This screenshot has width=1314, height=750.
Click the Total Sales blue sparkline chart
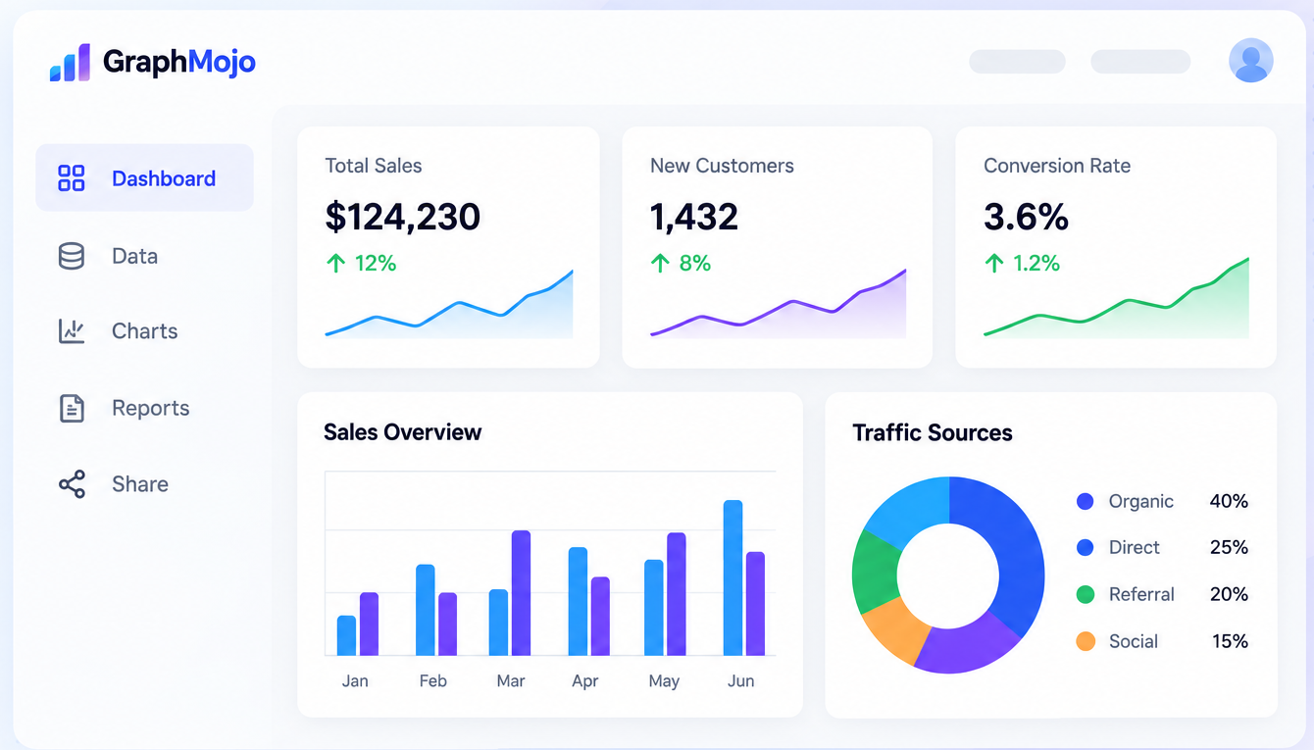(x=449, y=306)
